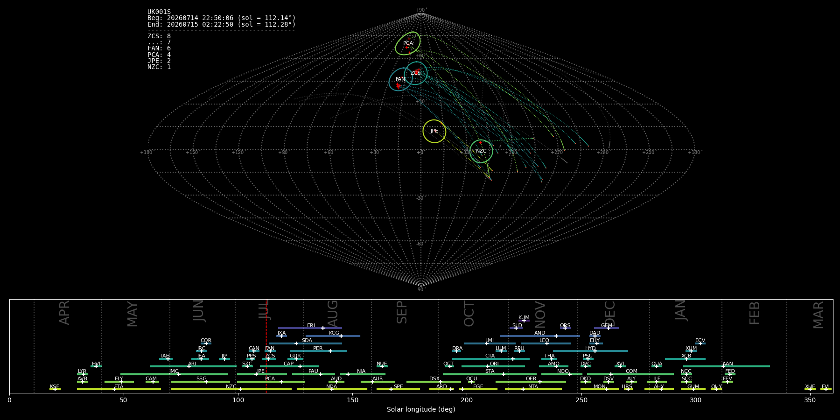
Task: Click the Solar longitude axis label
Action: (x=421, y=409)
